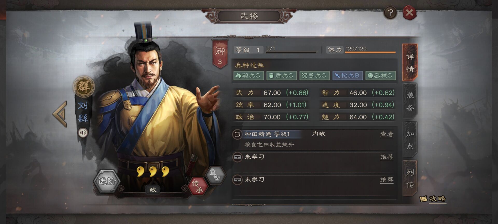
Task: Open the help question mark icon
Action: pyautogui.click(x=390, y=12)
